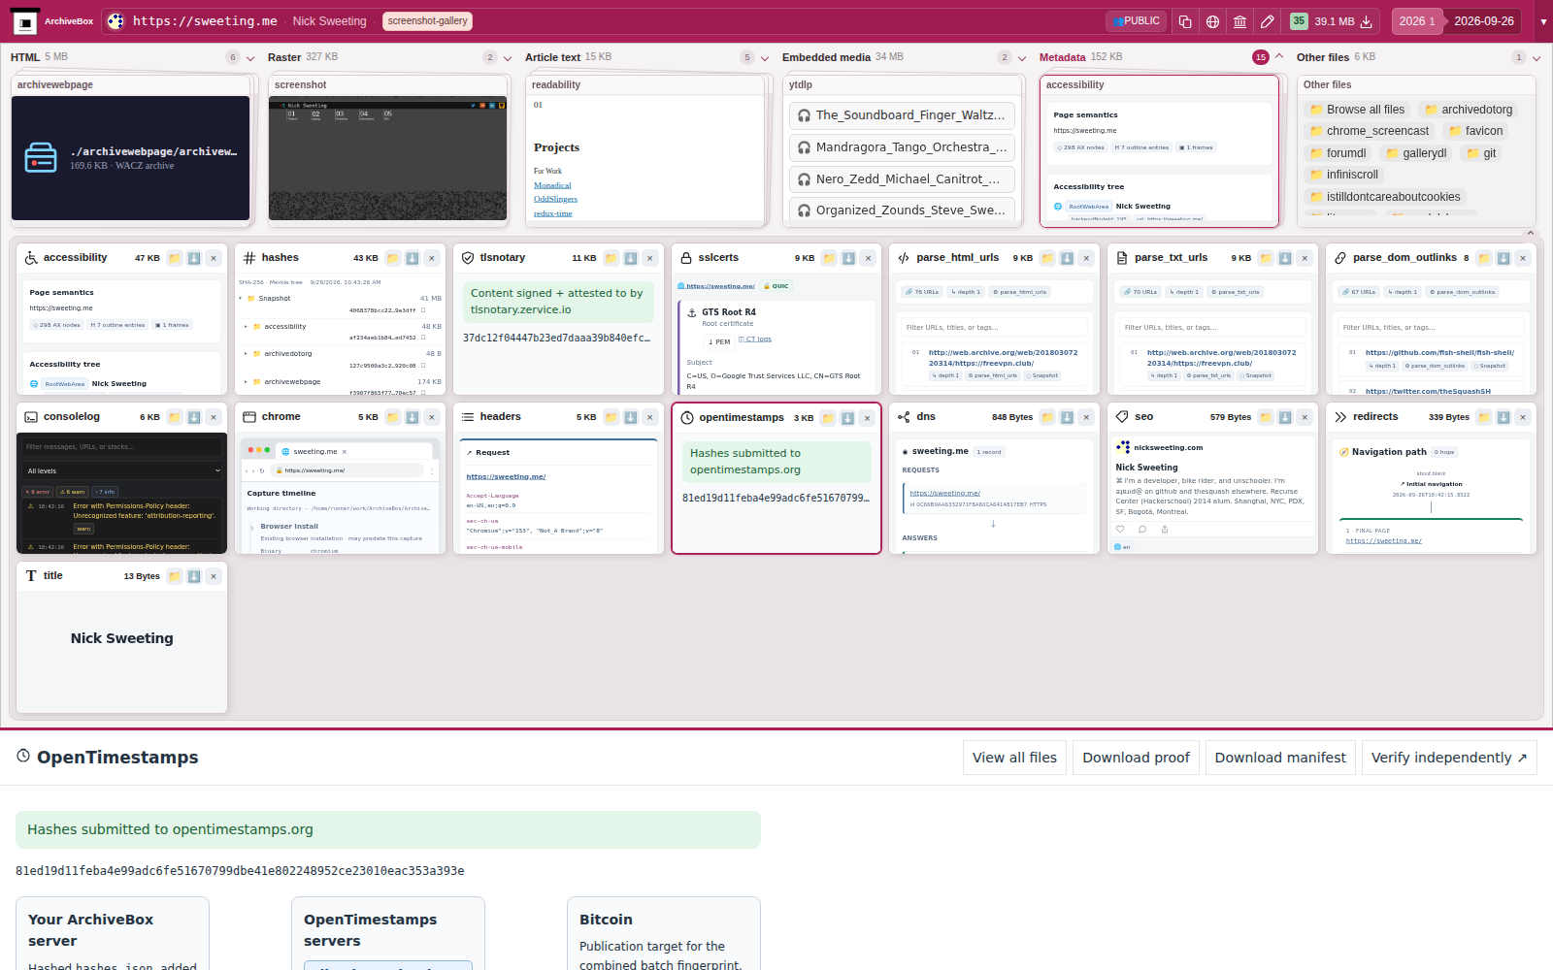Expand the Embedded media section chevron

pos(1022,58)
